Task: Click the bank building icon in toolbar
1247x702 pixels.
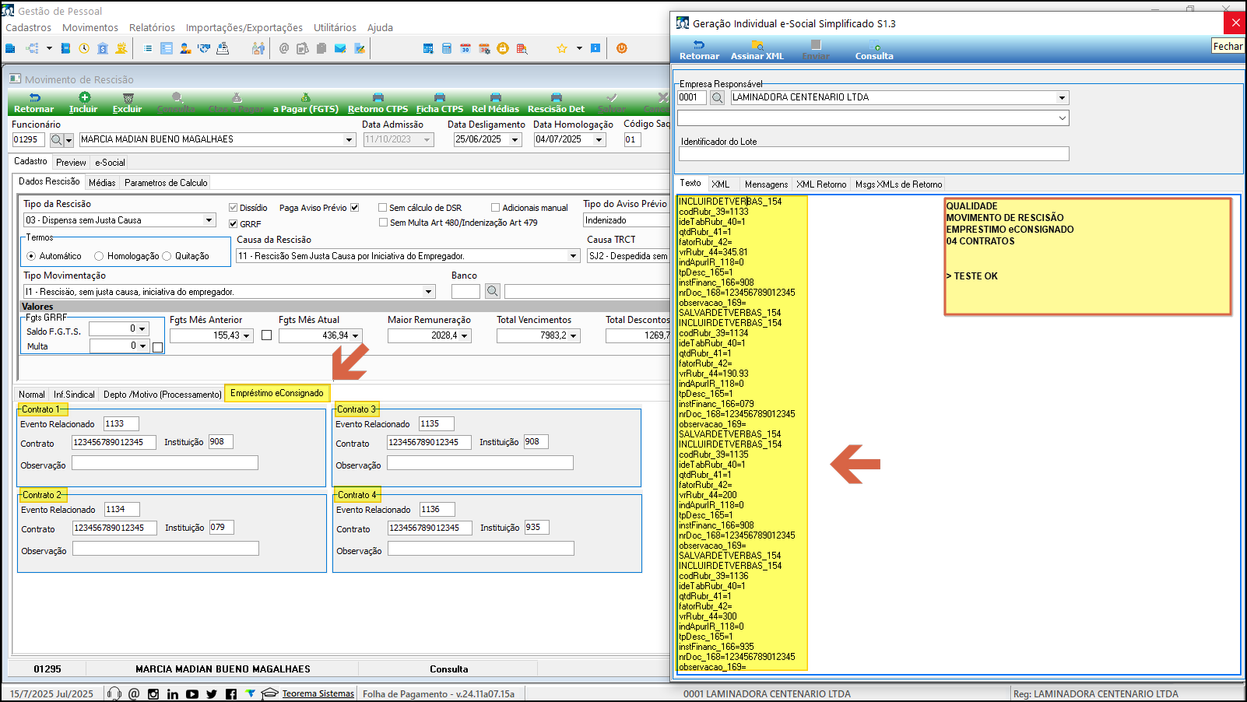Action: (x=103, y=48)
